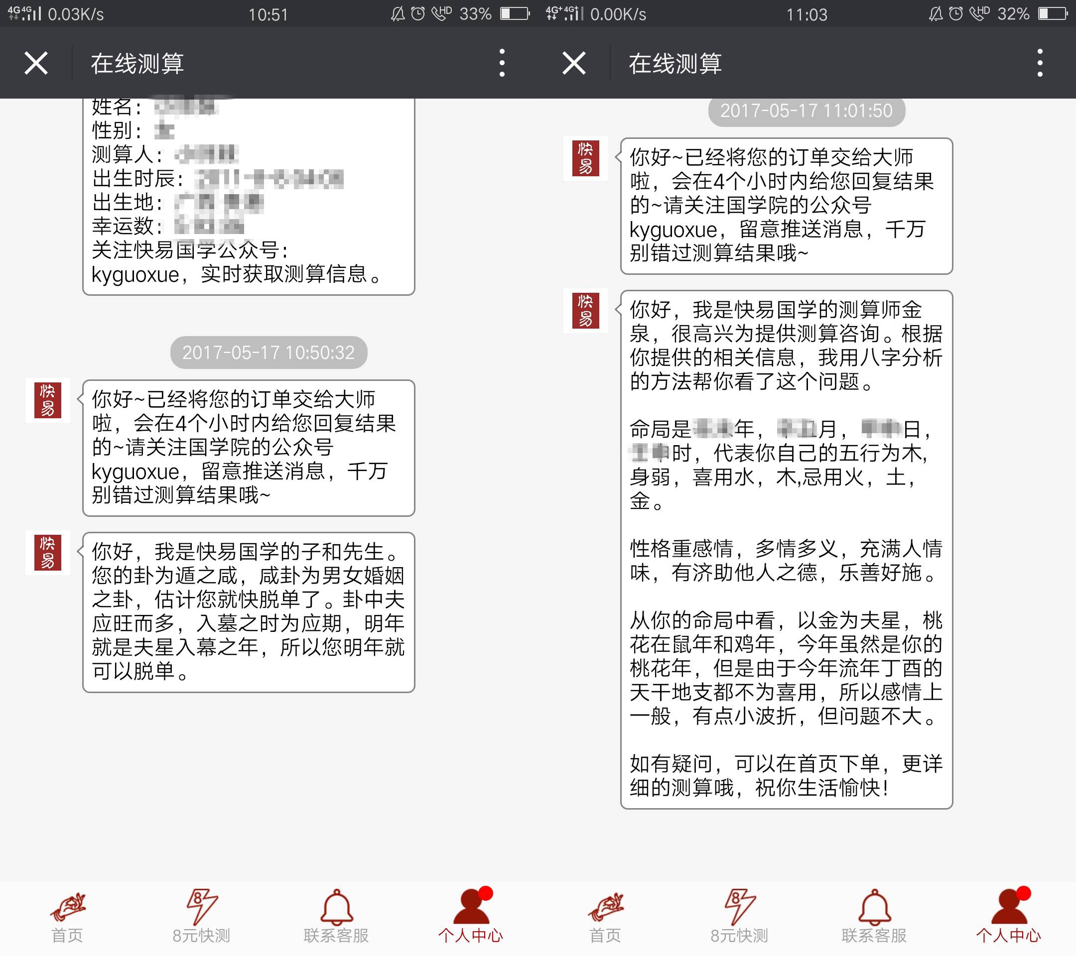Tap 个人中心 label on right bottom bar
Viewport: 1076px width, 956px height.
1009,936
